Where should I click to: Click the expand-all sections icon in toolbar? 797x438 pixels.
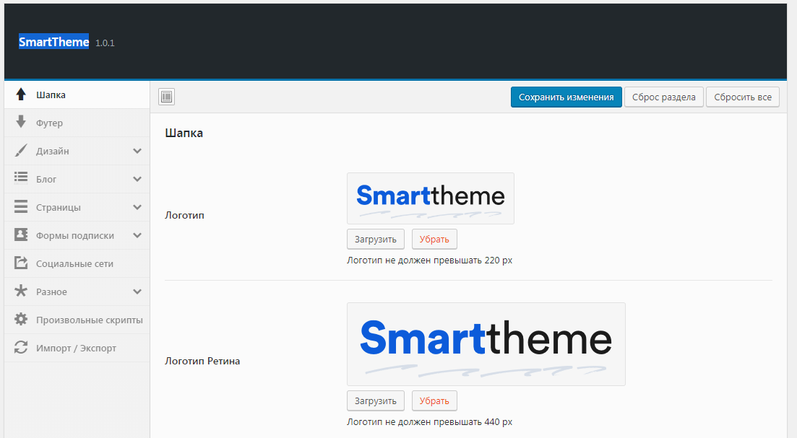click(x=166, y=97)
